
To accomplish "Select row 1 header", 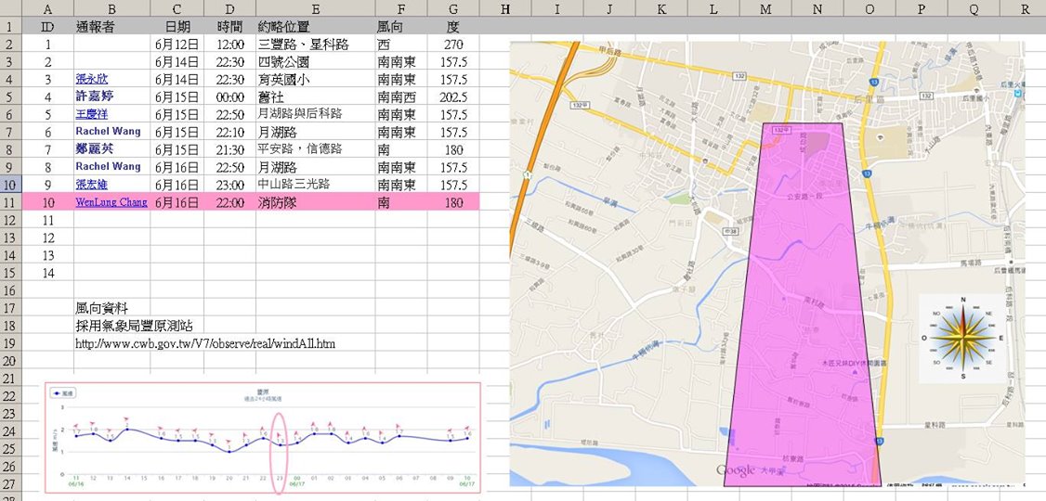I will point(10,27).
